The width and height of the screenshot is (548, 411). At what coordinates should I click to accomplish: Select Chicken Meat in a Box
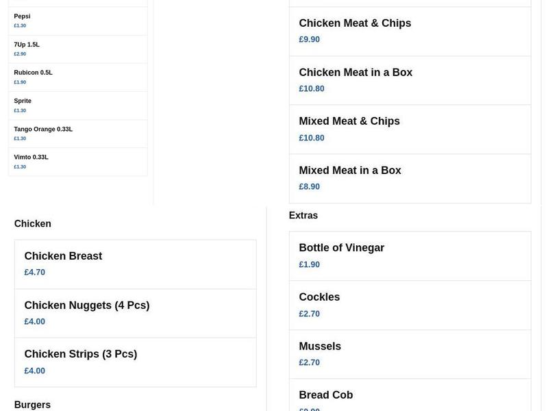click(x=410, y=79)
